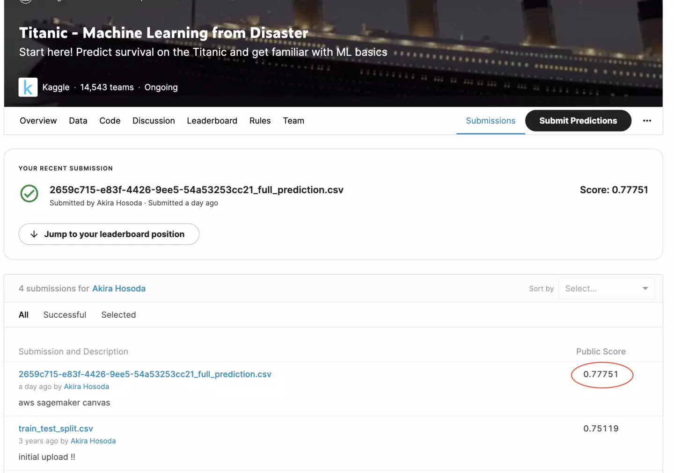Screen dimensions: 674x473
Task: Open the Rules tab
Action: (260, 121)
